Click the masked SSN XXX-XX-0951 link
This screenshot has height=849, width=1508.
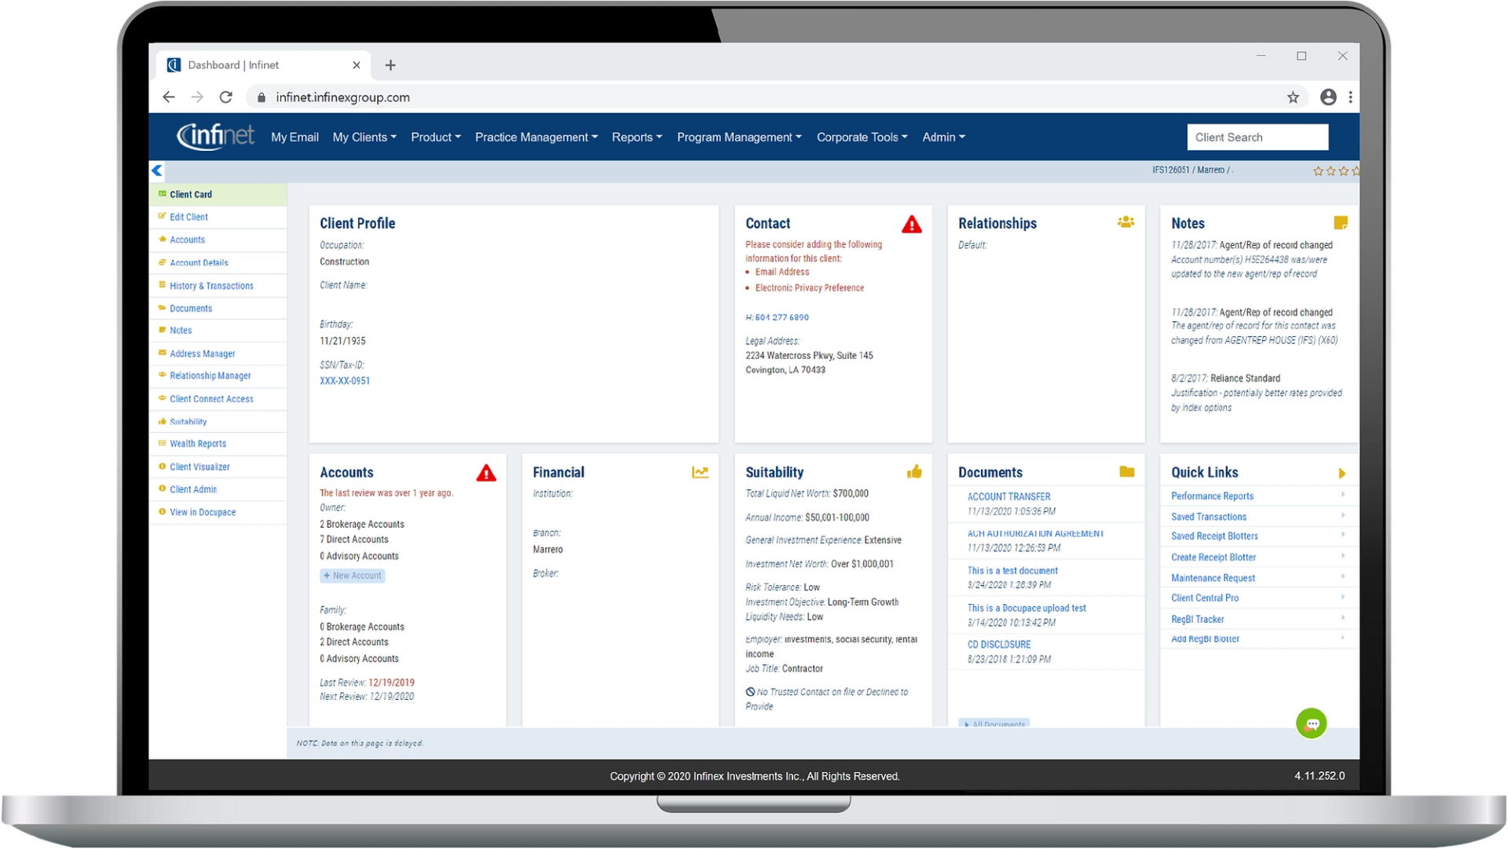(x=345, y=381)
